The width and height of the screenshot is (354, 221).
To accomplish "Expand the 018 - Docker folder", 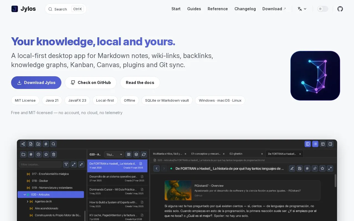I will point(28,181).
